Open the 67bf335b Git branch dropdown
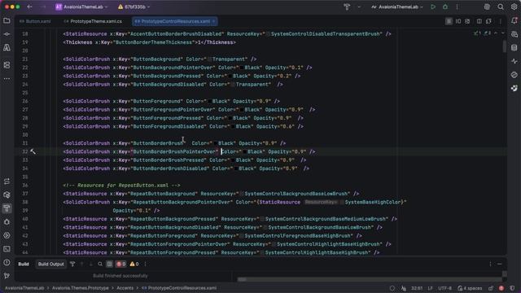 click(134, 7)
